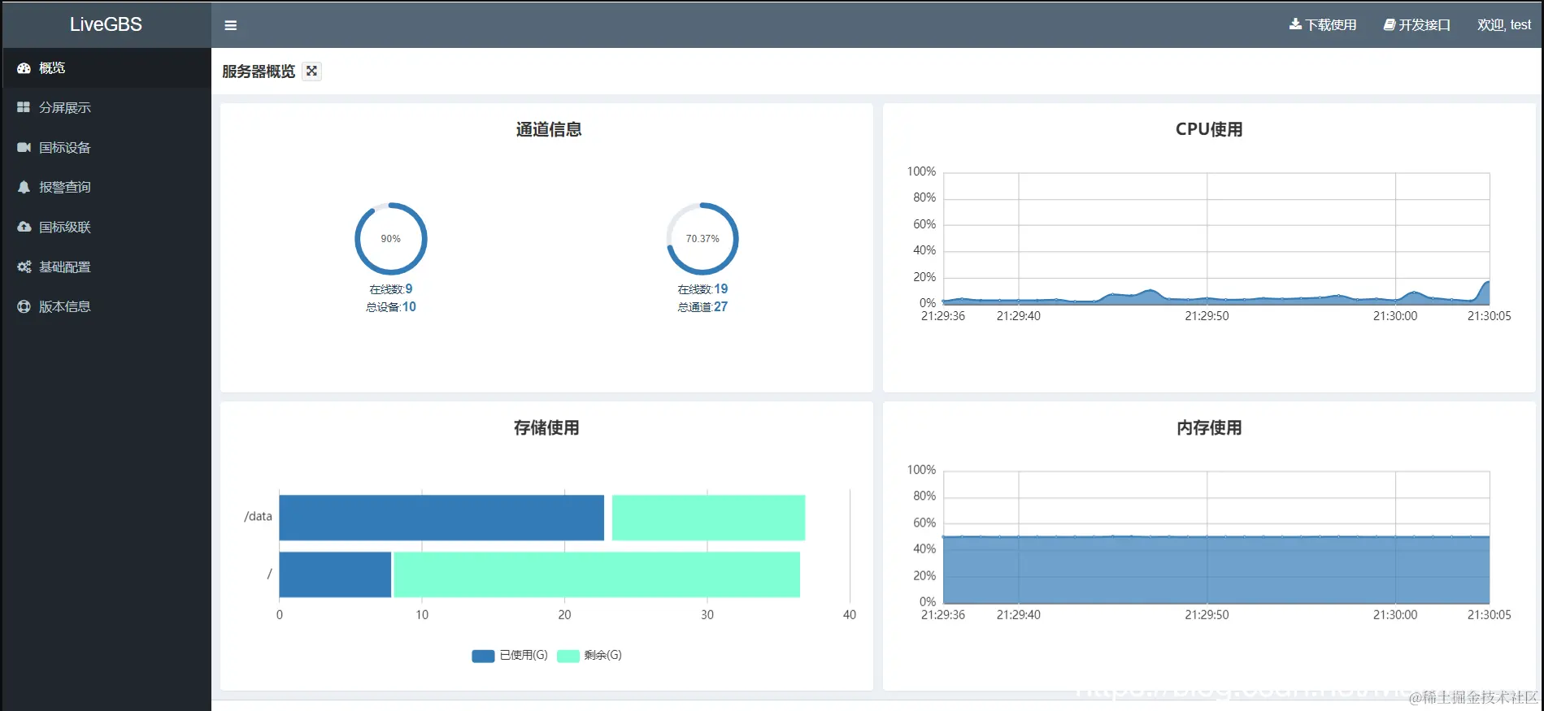Click the 在线数:9 device count text
This screenshot has height=711, width=1544.
point(391,289)
